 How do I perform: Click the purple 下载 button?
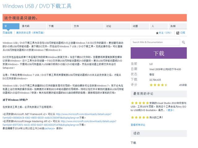pyautogui.click(x=159, y=53)
